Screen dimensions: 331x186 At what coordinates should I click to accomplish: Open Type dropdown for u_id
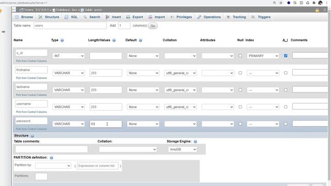coord(69,56)
